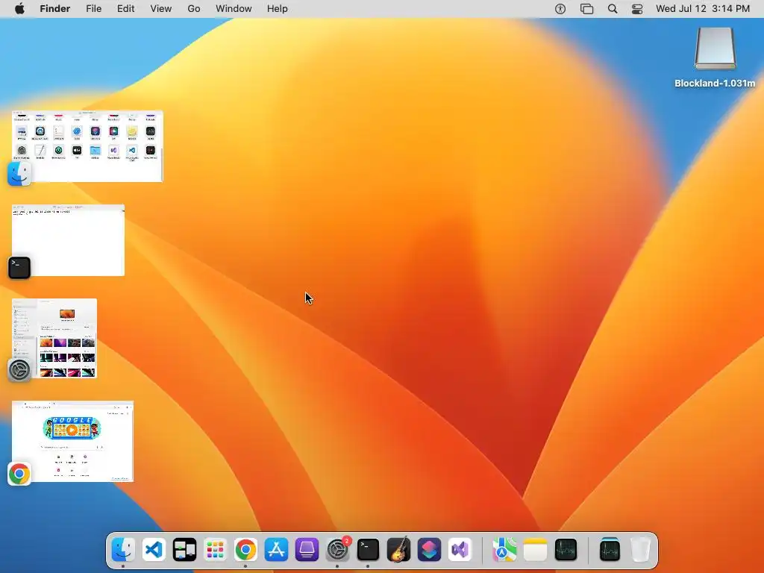Viewport: 764px width, 573px height.
Task: Open Maps from the Dock
Action: pyautogui.click(x=504, y=550)
